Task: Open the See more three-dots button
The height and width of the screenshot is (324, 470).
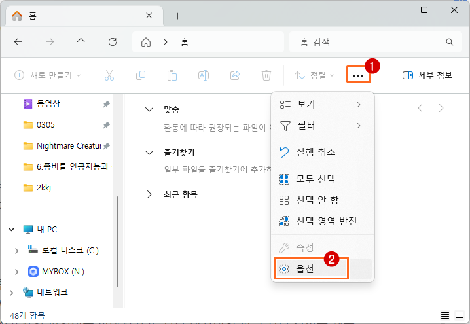Action: [358, 75]
